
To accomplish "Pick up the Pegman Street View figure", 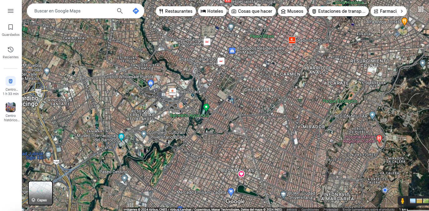I will click(402, 201).
